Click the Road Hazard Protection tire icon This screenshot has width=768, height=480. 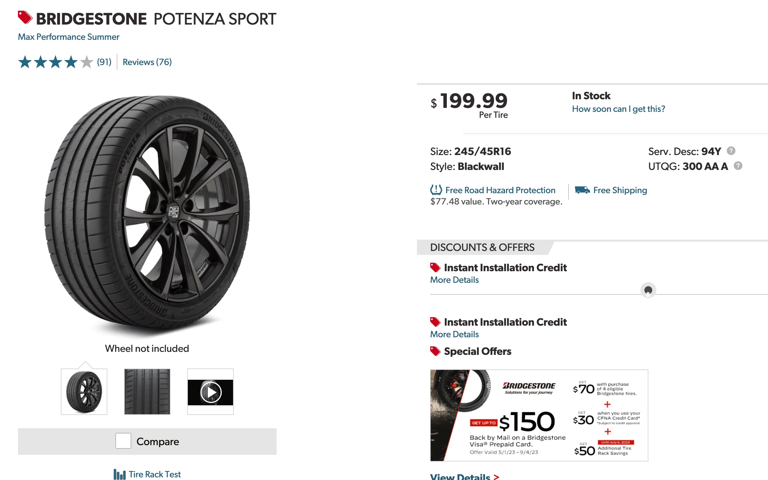[436, 190]
